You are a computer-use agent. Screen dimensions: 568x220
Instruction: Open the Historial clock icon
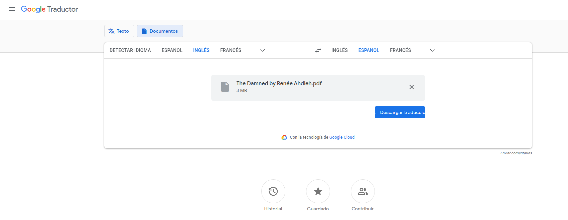pos(273,191)
